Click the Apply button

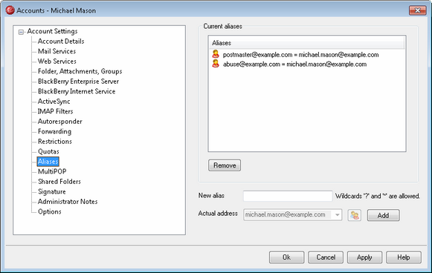pyautogui.click(x=364, y=257)
